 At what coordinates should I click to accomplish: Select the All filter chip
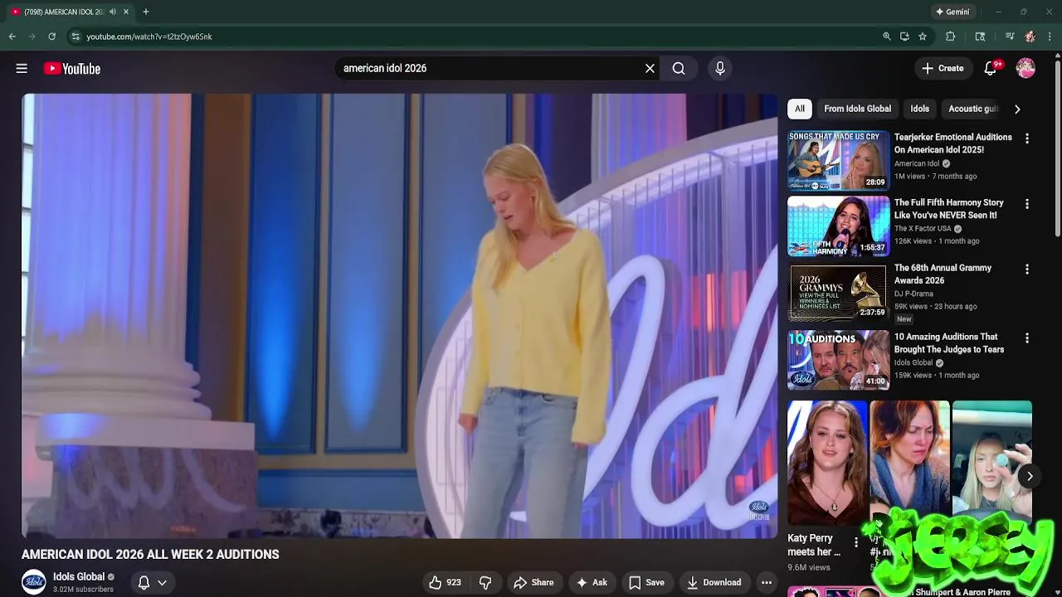coord(799,109)
